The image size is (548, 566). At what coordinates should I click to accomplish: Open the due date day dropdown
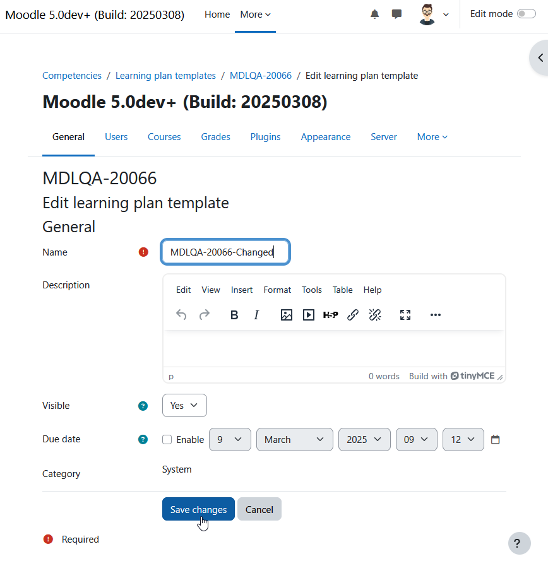230,439
